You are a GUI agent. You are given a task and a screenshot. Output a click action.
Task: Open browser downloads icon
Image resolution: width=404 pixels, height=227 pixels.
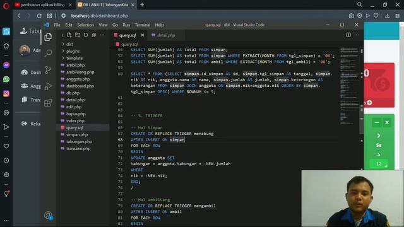click(x=387, y=16)
